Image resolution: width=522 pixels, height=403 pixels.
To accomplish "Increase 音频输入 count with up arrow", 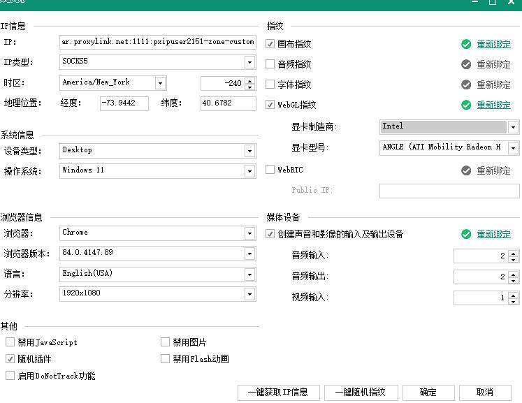I will pyautogui.click(x=514, y=253).
